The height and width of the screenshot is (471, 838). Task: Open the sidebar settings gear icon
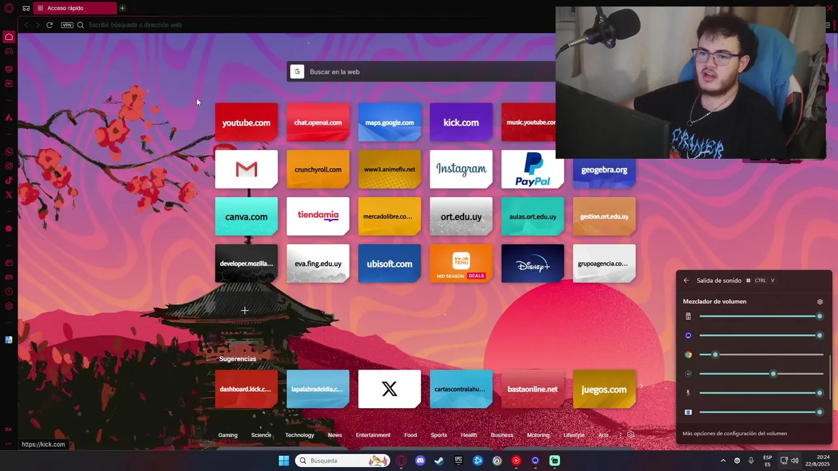[9, 306]
